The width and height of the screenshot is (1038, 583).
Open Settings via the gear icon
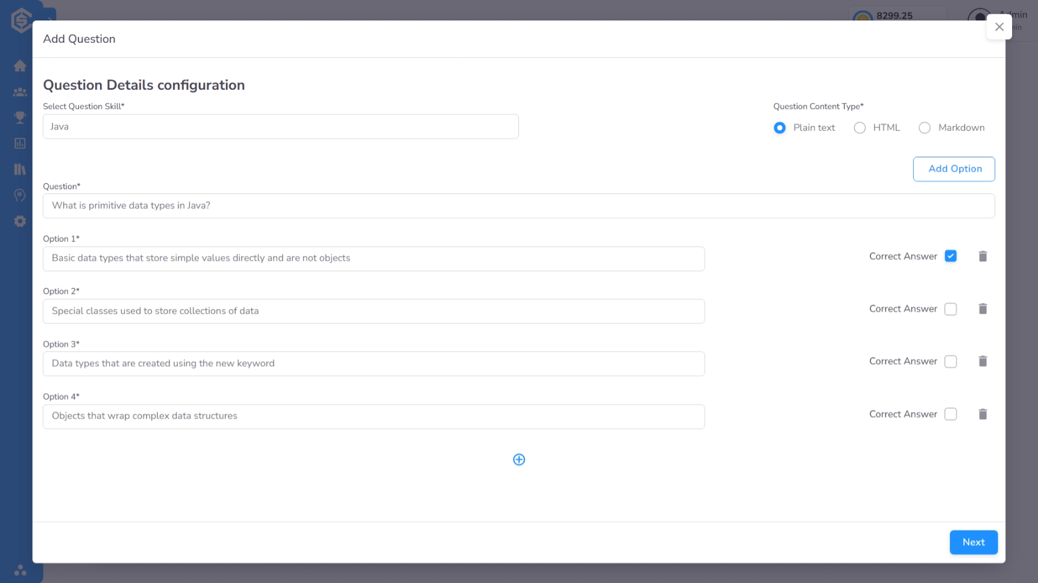tap(20, 221)
